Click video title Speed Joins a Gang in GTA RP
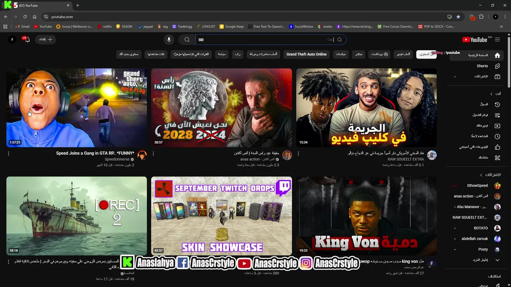This screenshot has height=287, width=511. pyautogui.click(x=95, y=153)
